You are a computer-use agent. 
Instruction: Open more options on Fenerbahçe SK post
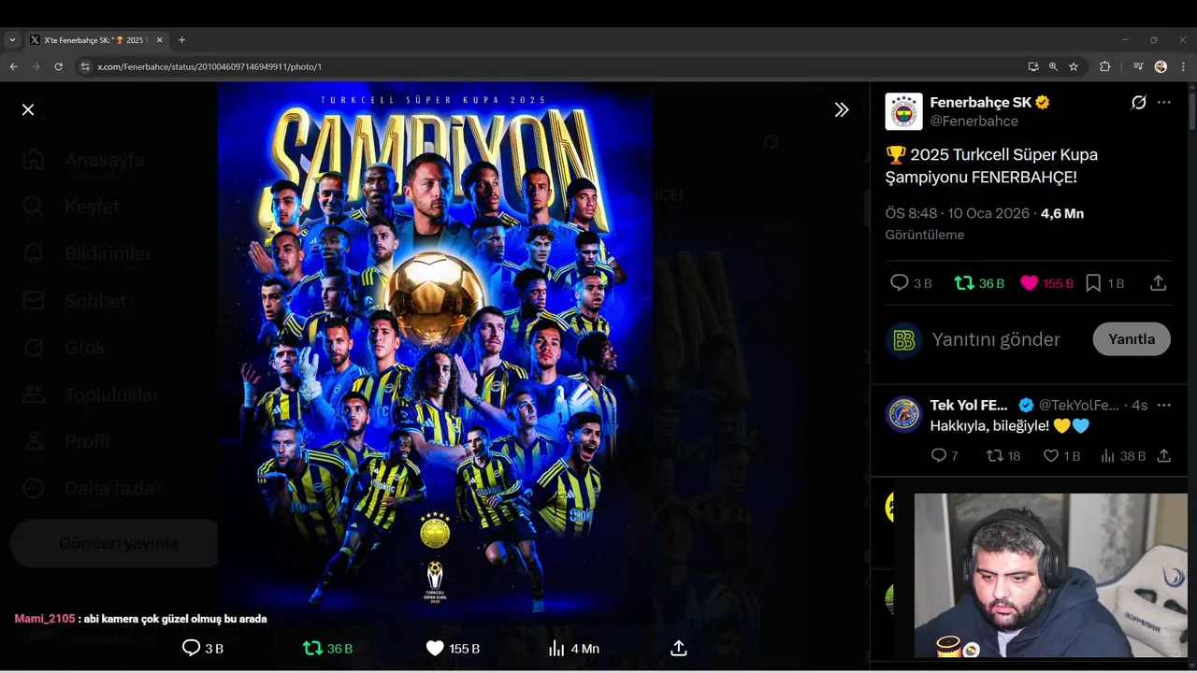point(1164,102)
